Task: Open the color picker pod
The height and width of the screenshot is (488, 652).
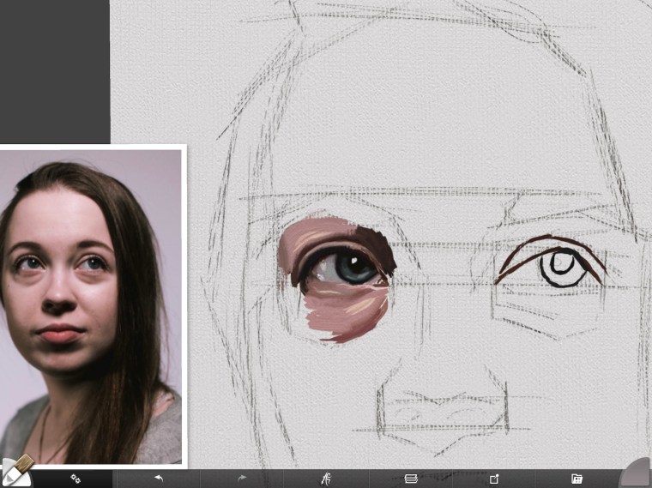Action: (x=637, y=473)
